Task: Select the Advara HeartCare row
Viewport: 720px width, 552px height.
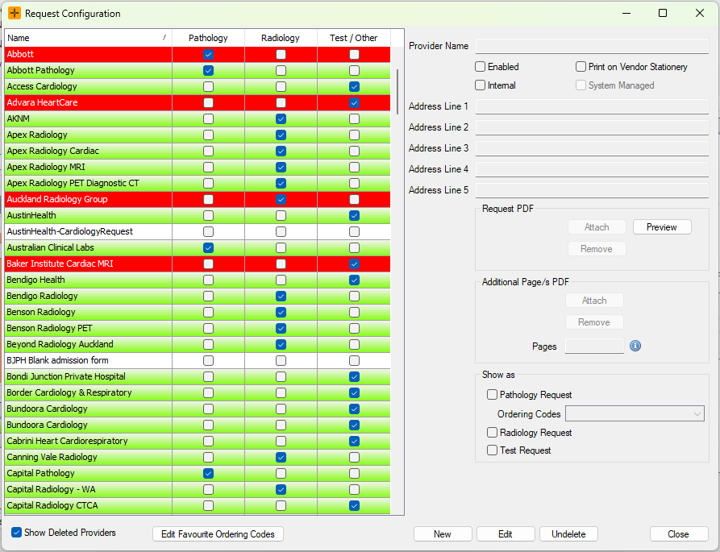Action: pyautogui.click(x=198, y=103)
